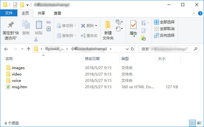
Task: Expand the Delete dropdown arrow
Action: (96, 26)
